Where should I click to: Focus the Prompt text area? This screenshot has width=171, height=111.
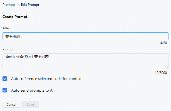click(x=85, y=62)
